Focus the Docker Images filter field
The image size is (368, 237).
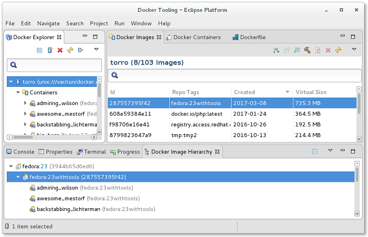(x=234, y=76)
